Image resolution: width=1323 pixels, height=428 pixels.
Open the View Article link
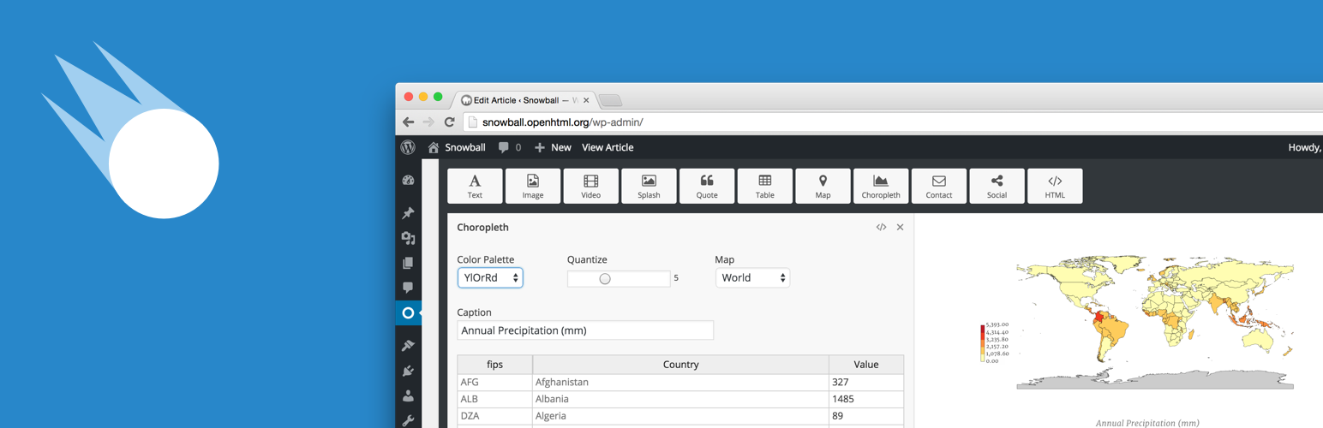(608, 147)
